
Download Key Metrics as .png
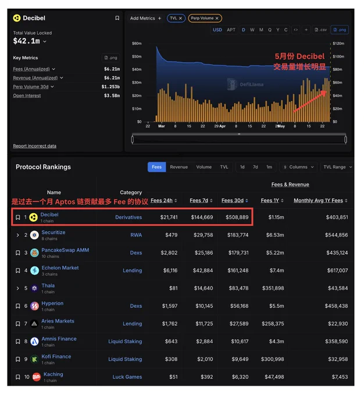point(110,58)
